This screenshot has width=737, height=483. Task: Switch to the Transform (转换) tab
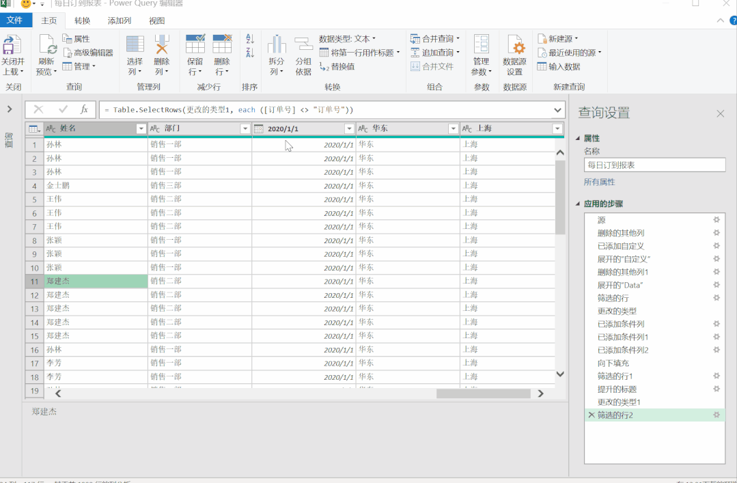coord(82,20)
